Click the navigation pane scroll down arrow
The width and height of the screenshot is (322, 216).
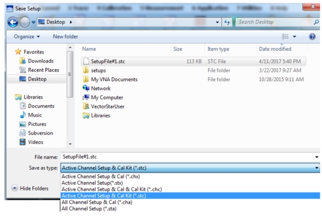70,144
